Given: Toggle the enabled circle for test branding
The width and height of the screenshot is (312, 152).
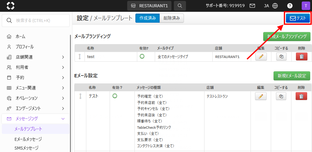Looking at the screenshot, I should (x=142, y=56).
